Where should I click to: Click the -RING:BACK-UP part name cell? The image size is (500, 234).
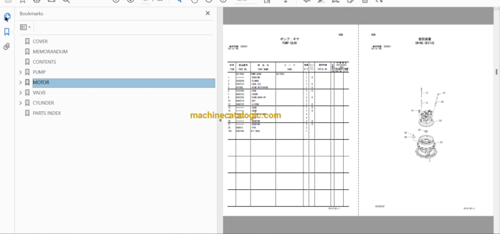click(x=258, y=97)
